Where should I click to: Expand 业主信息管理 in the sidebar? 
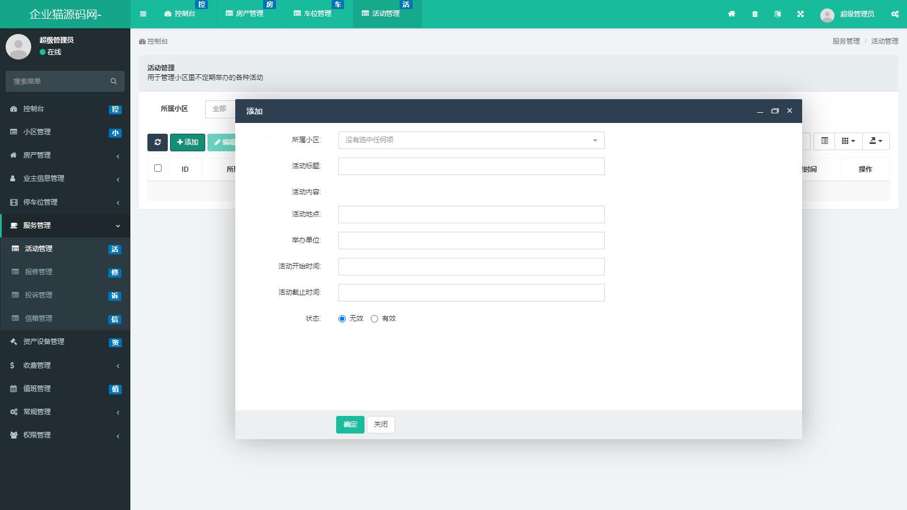point(65,178)
